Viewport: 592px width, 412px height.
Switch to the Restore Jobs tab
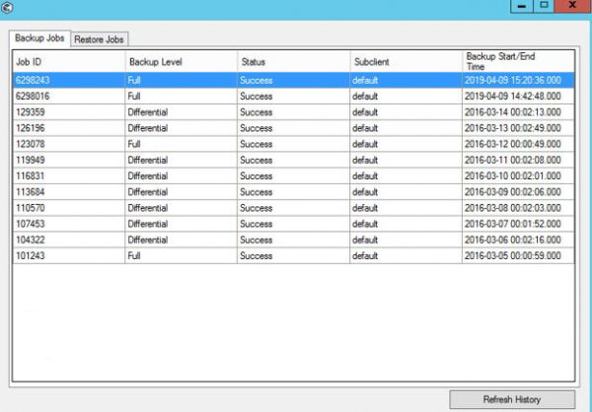[100, 39]
